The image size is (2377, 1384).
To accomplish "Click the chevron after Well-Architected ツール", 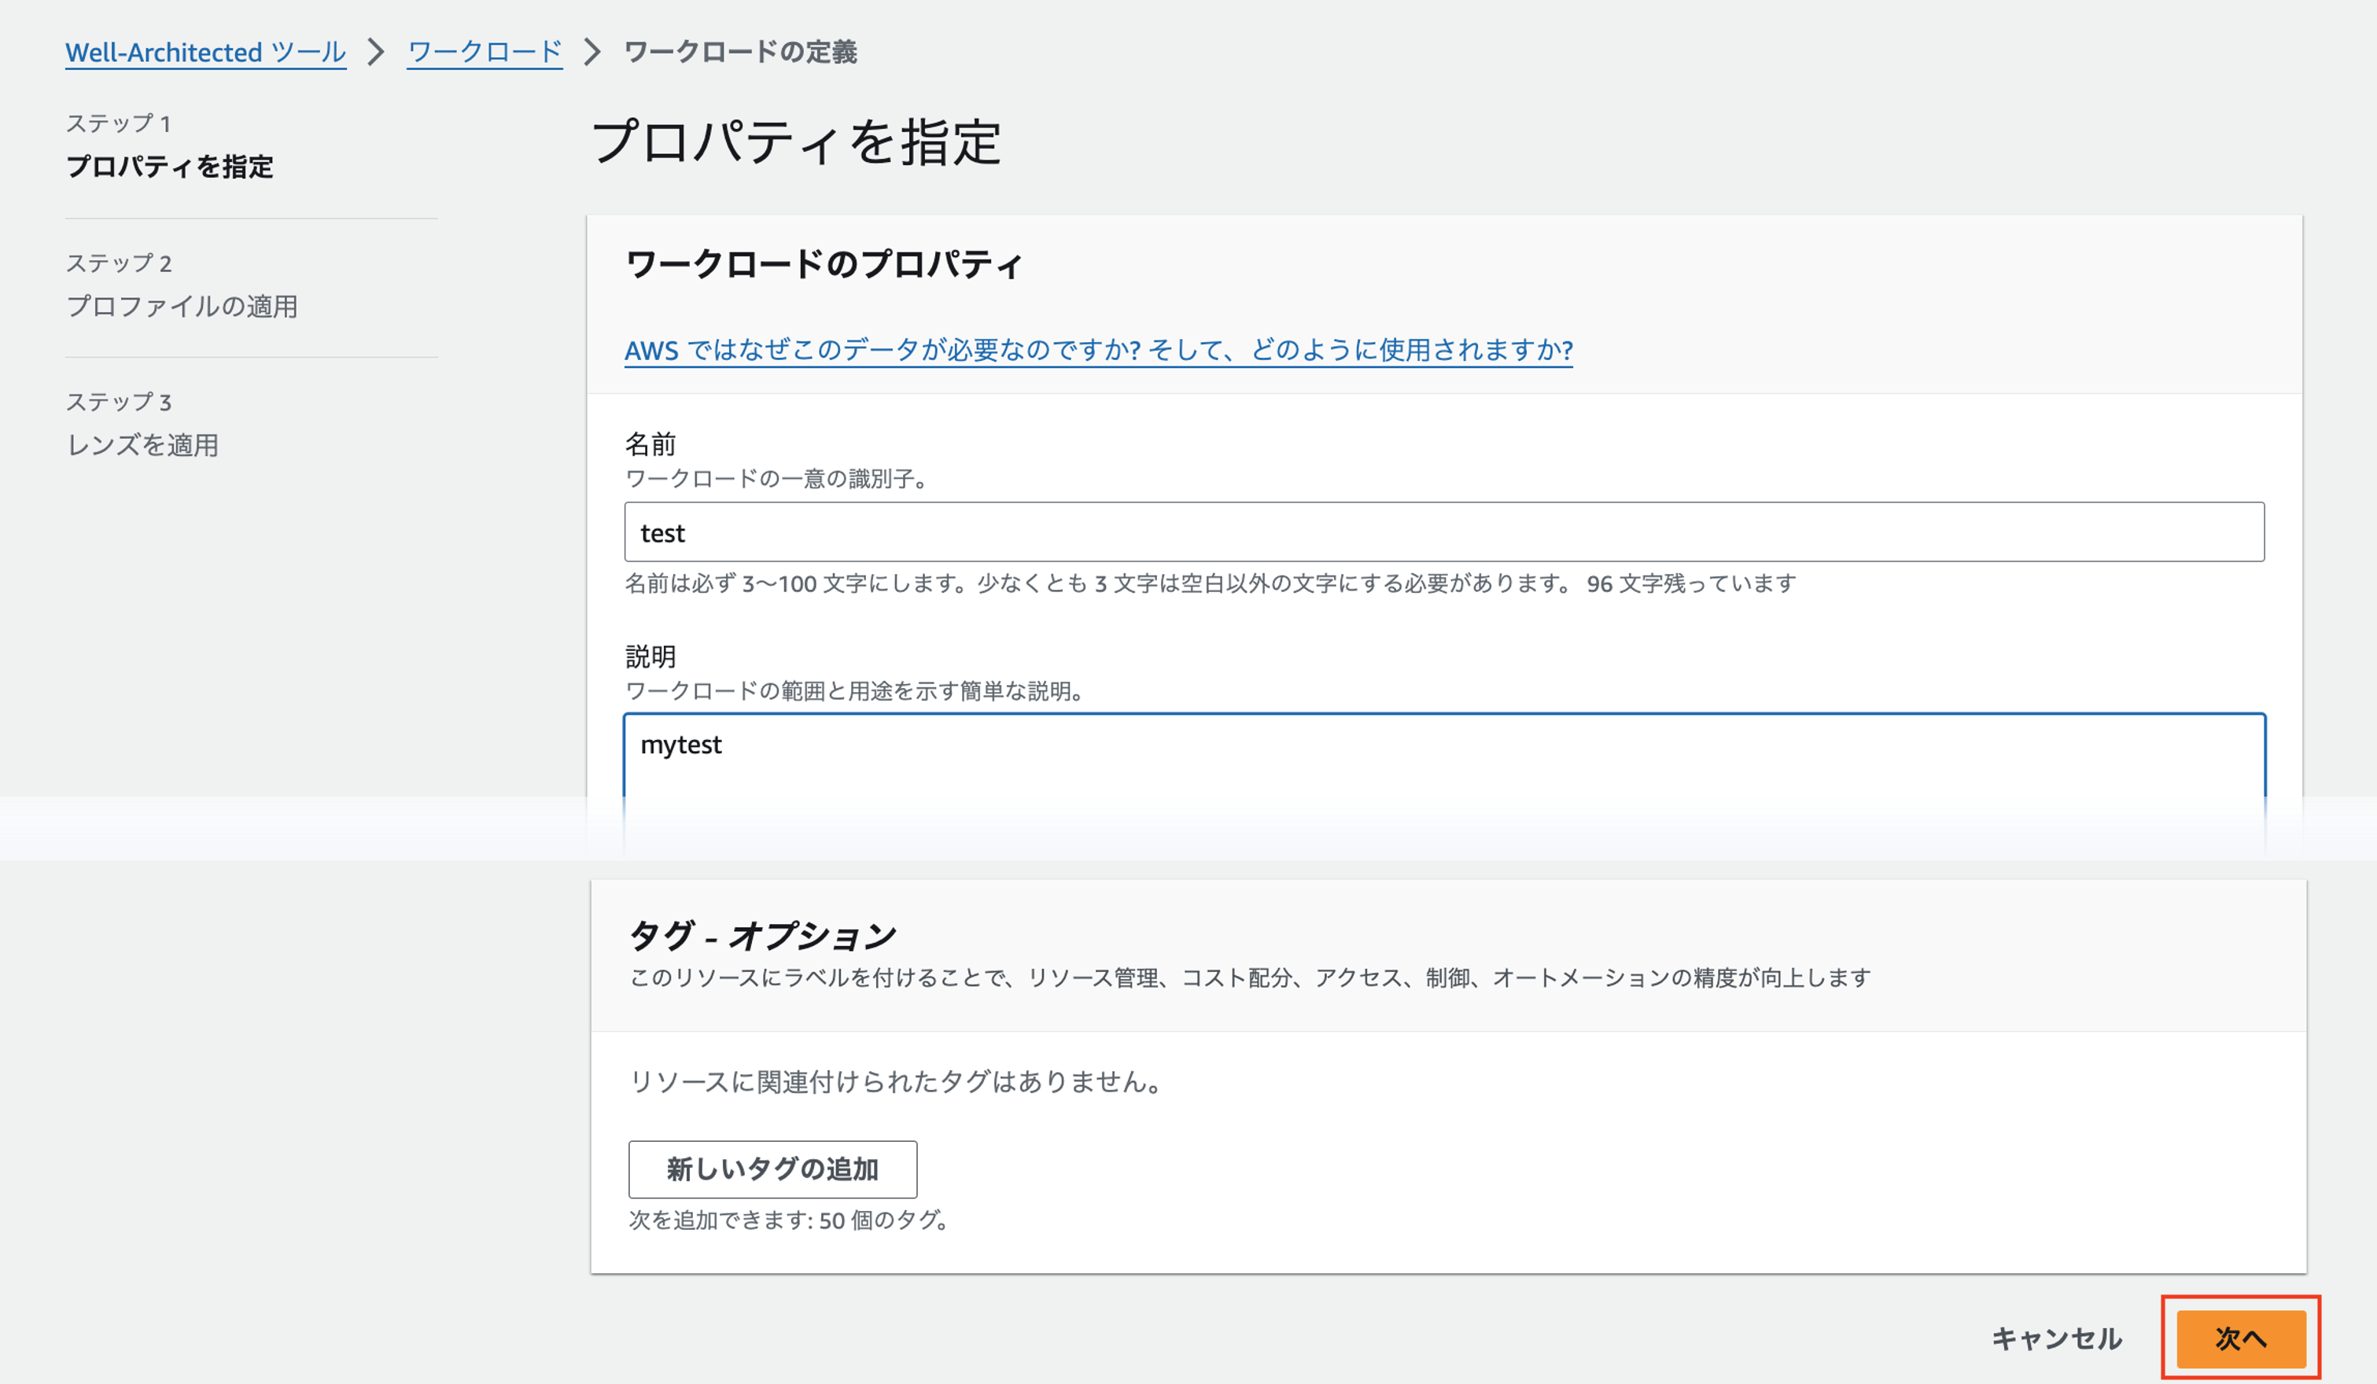I will pos(375,52).
